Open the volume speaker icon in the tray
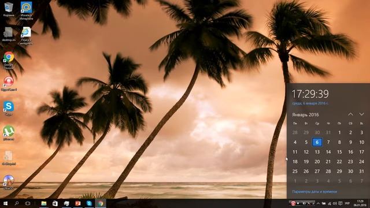 point(335,203)
